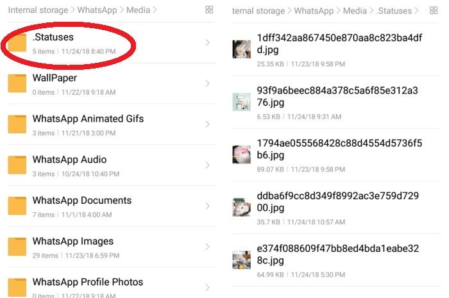
Task: Expand the WhatsApp Profile Photos chevron
Action: point(208,287)
